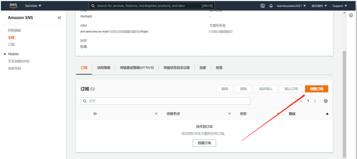Viewport: 357px width, 159px height.
Task: Go to next page arrow in pagination
Action: point(315,101)
